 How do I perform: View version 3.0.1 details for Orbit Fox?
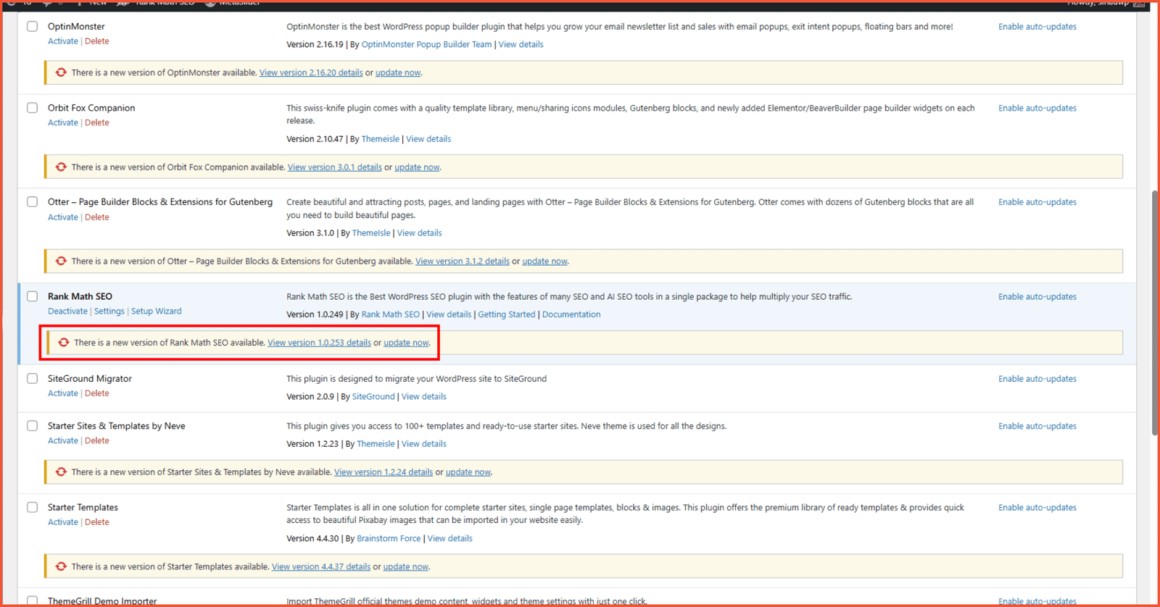[x=335, y=167]
